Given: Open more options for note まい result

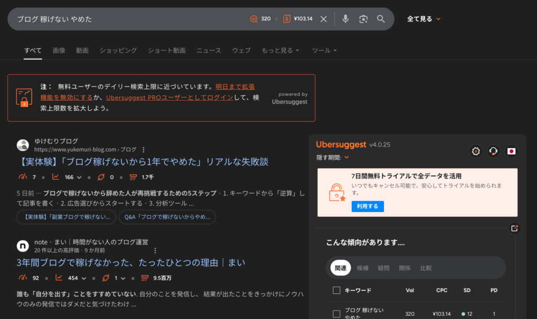Looking at the screenshot, I should 155,250.
